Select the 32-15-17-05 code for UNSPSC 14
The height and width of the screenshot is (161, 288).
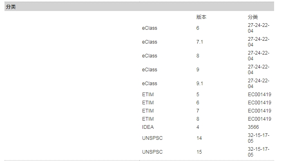coord(259,138)
